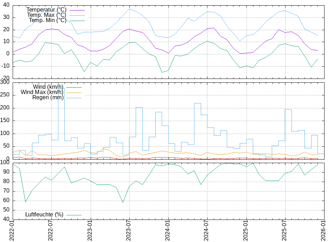
Task: Click the 2022-01 x-axis date label
Action: [12, 230]
